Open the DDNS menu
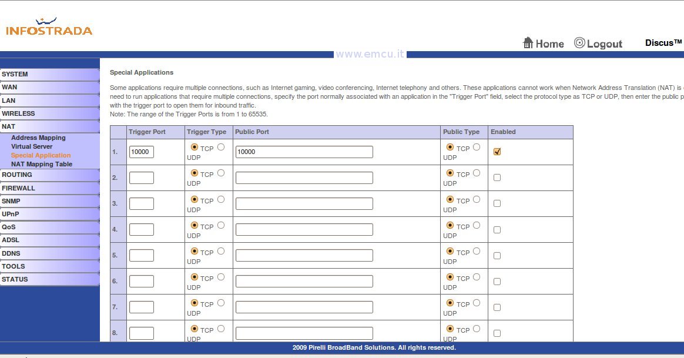 50,253
